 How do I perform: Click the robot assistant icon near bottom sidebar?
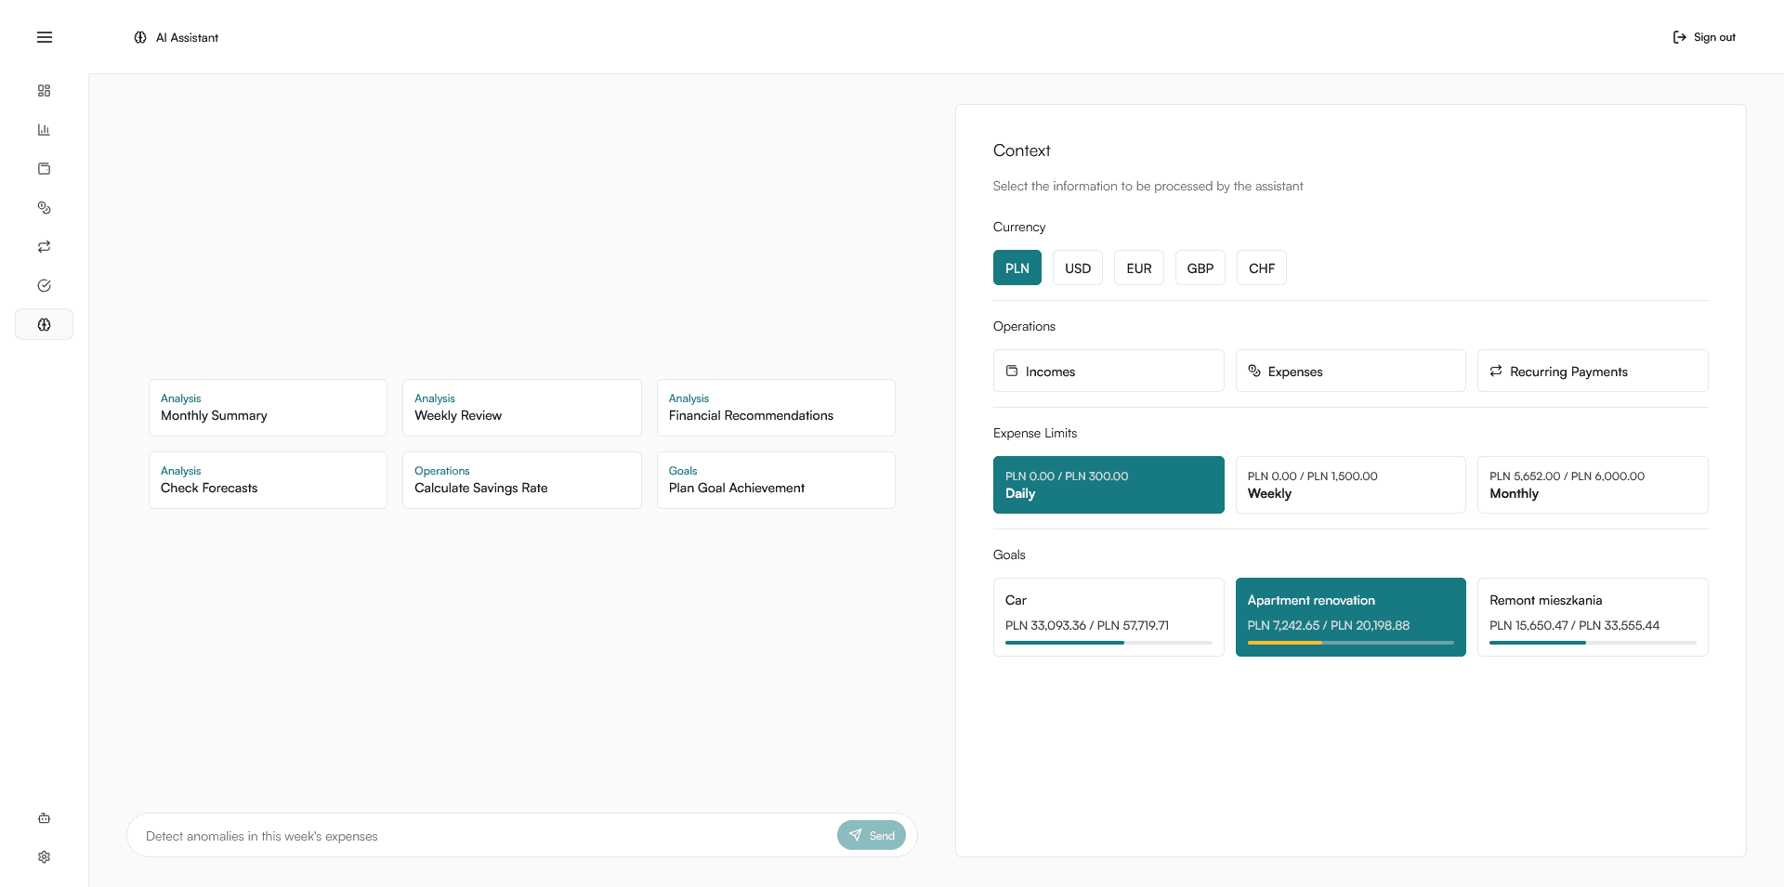pyautogui.click(x=44, y=817)
